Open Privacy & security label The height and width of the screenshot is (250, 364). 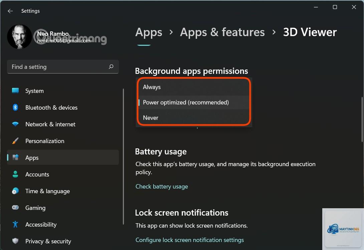tap(48, 241)
